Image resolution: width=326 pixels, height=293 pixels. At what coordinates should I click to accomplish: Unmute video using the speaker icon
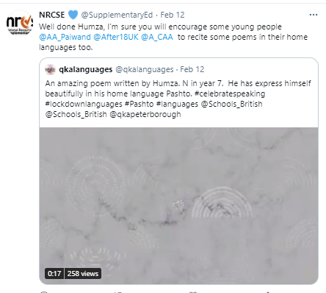coord(178,205)
